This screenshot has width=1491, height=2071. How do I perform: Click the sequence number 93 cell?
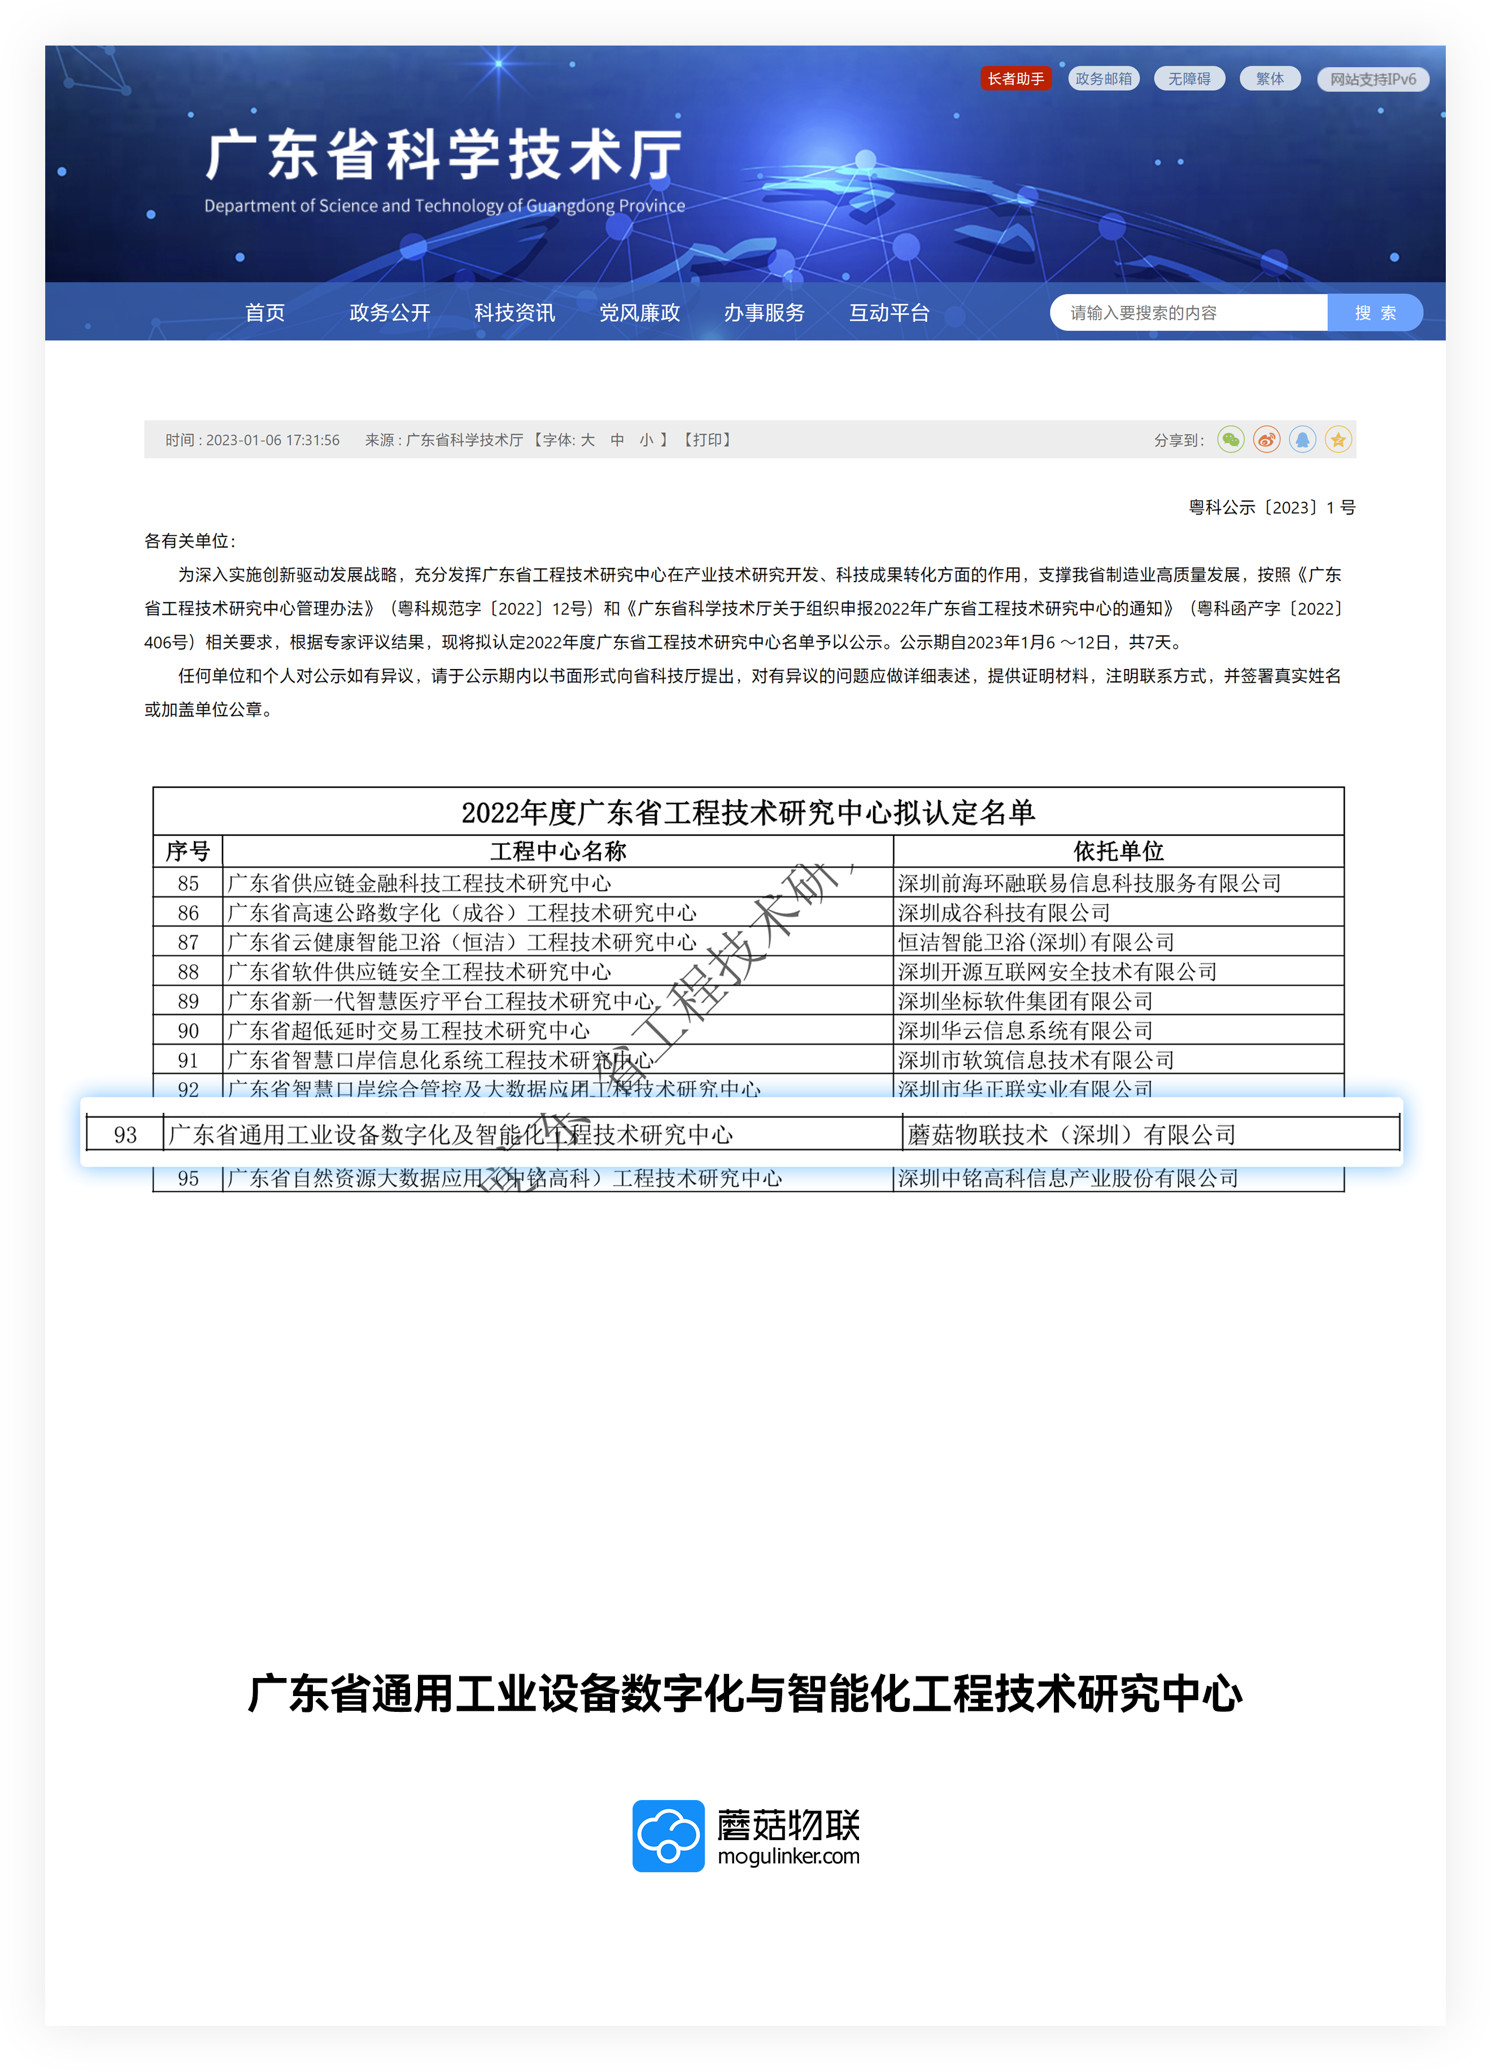pyautogui.click(x=125, y=1134)
